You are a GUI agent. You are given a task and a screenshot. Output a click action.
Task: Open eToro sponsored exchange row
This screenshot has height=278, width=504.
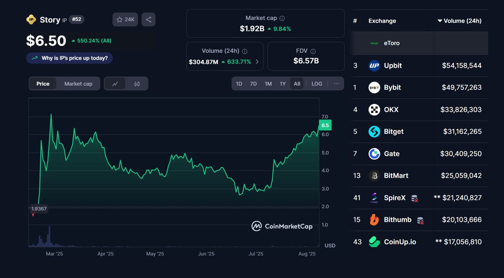coord(419,43)
